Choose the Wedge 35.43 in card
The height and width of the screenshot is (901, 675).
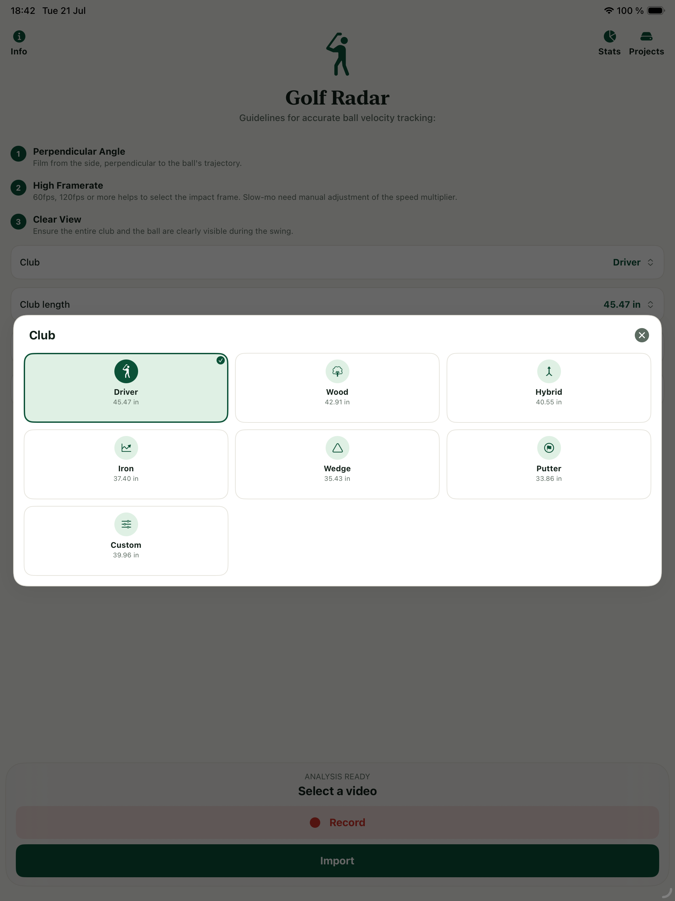point(337,464)
